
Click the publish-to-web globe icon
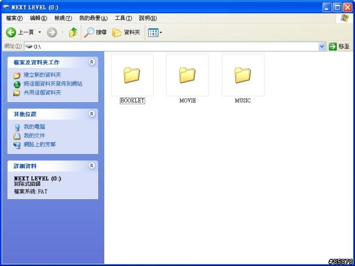[x=17, y=84]
